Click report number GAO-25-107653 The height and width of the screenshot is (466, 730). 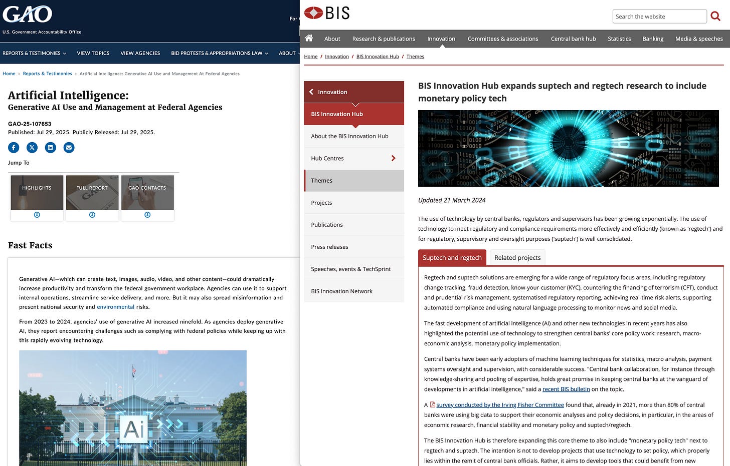[x=30, y=124]
